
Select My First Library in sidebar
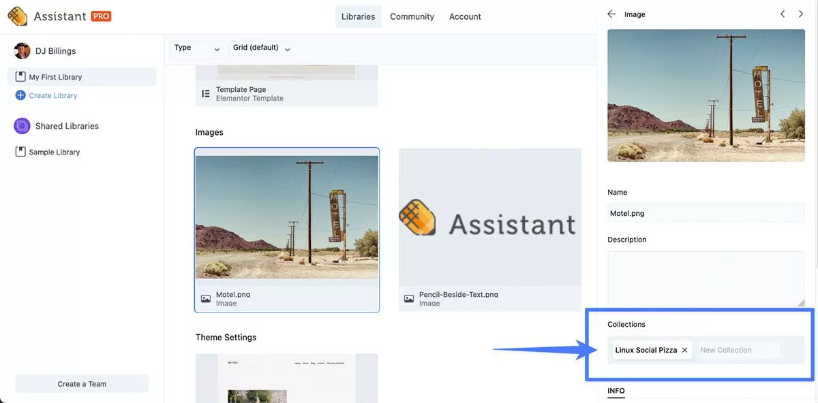pos(82,77)
